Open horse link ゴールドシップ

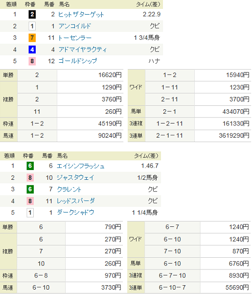(x=78, y=61)
